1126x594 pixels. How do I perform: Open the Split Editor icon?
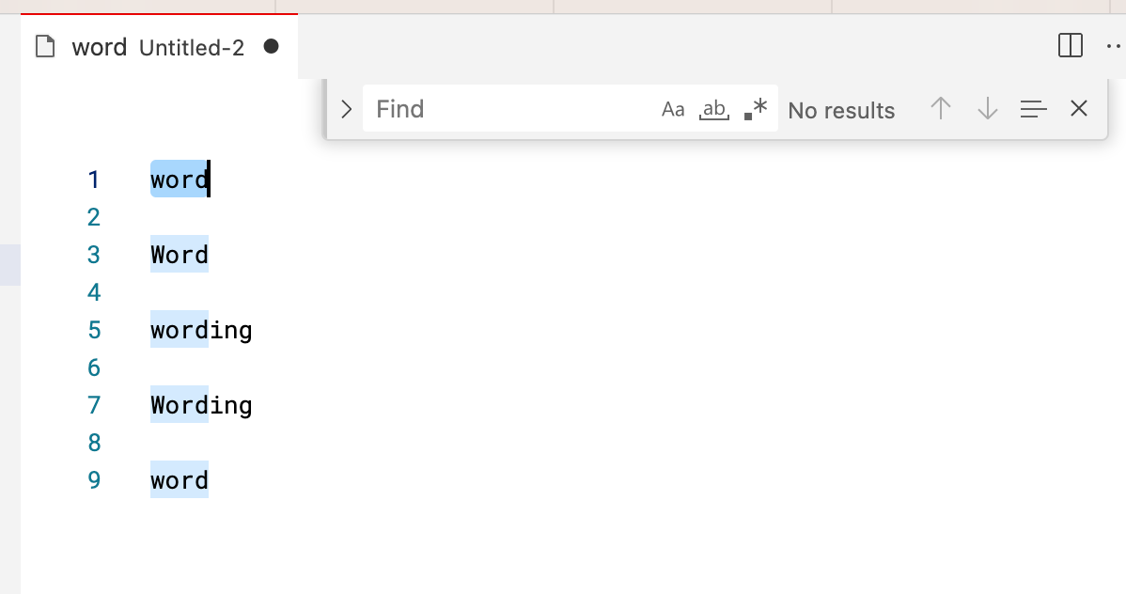[1070, 46]
